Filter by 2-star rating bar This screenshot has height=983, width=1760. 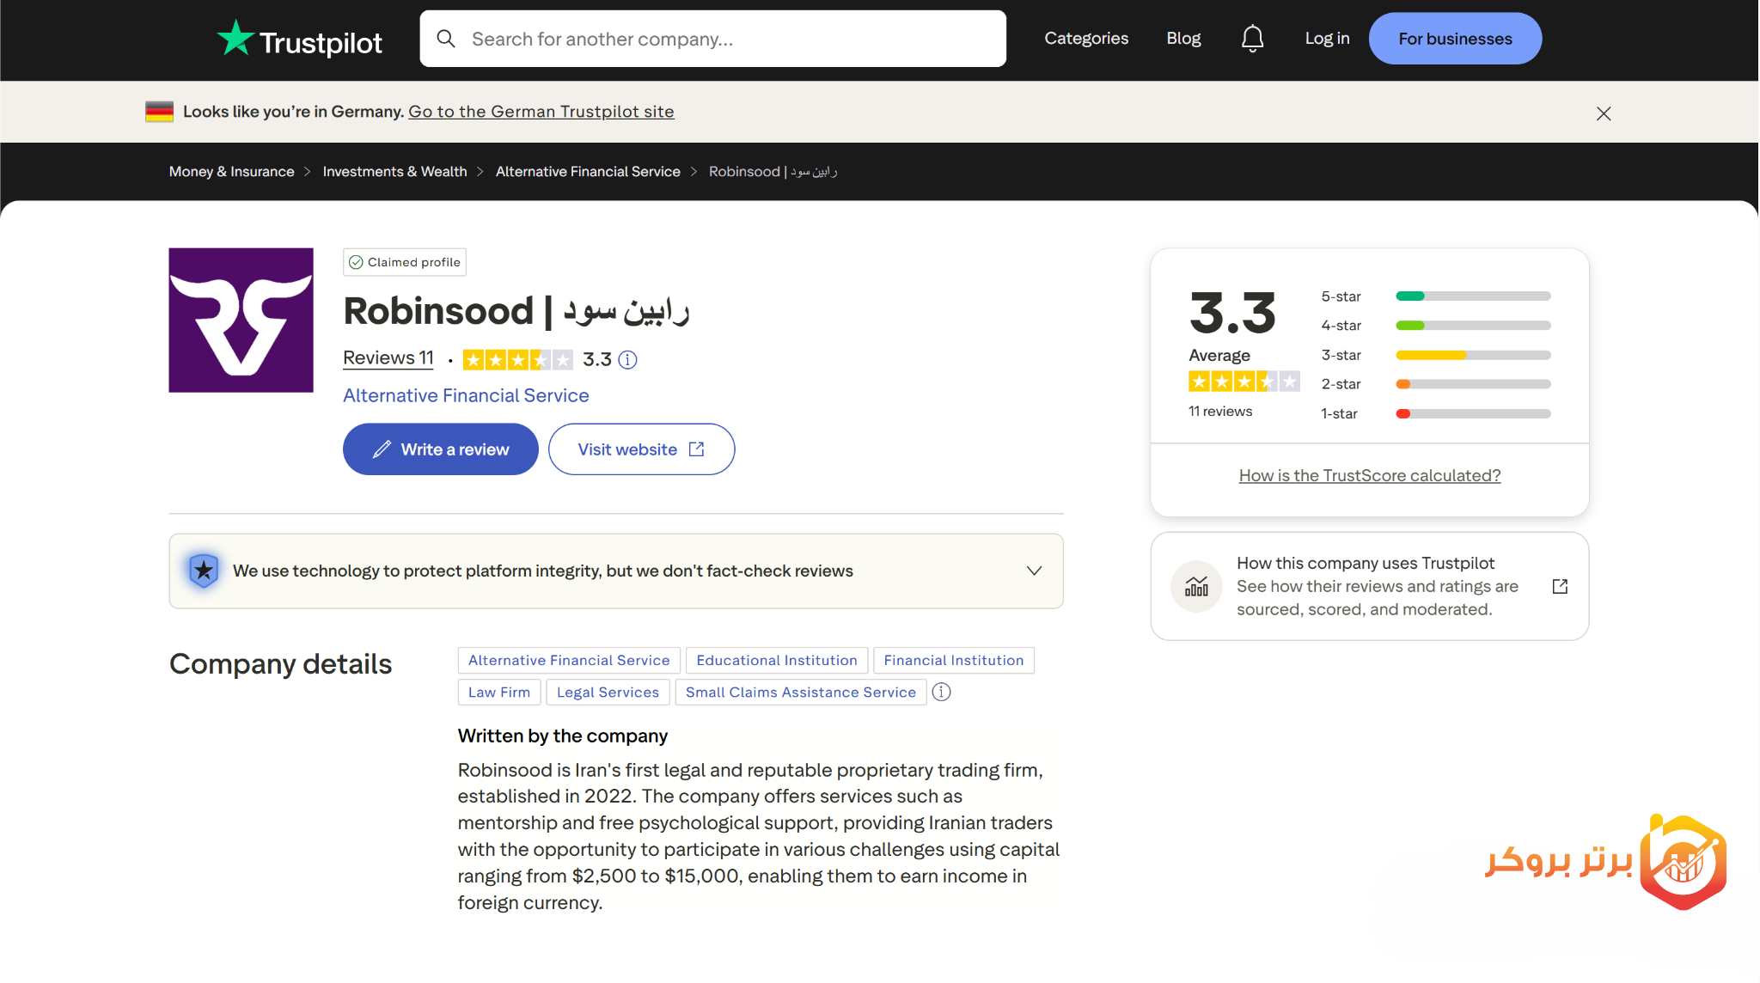[1436, 384]
